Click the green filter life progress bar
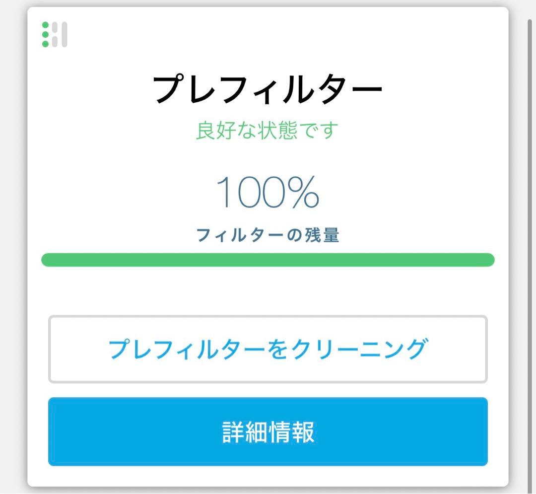 (x=268, y=259)
